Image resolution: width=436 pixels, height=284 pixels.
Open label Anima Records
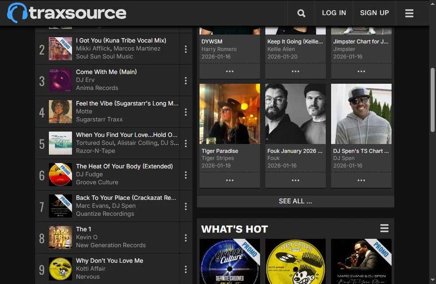97,88
